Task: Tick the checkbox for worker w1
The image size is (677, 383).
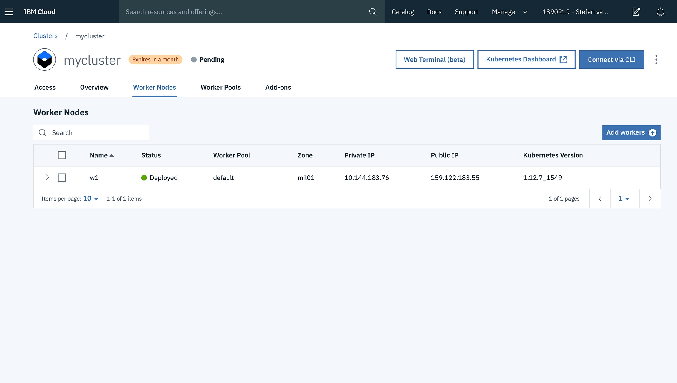Action: [x=62, y=178]
